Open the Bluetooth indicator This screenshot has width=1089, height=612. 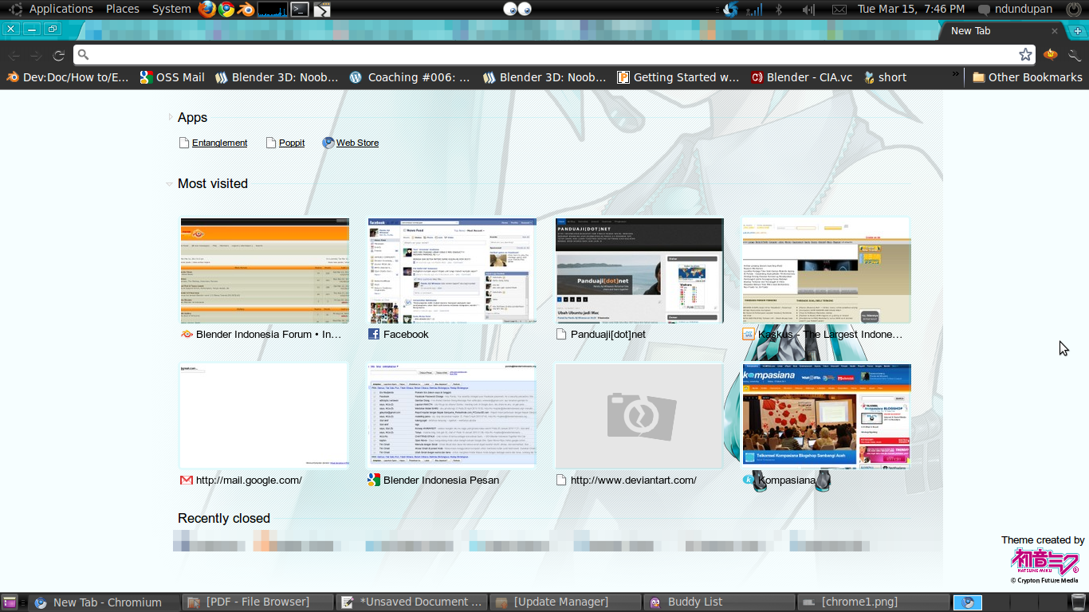[x=780, y=10]
